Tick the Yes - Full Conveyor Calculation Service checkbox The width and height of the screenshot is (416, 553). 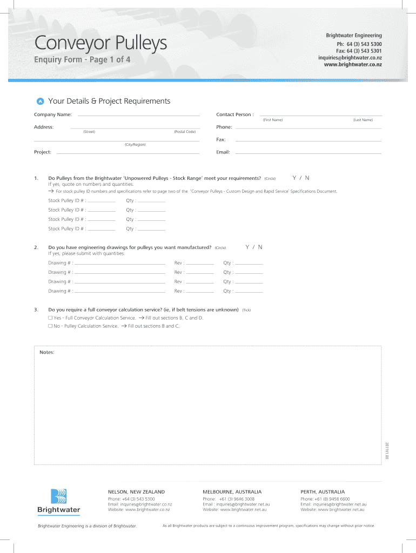(x=50, y=318)
